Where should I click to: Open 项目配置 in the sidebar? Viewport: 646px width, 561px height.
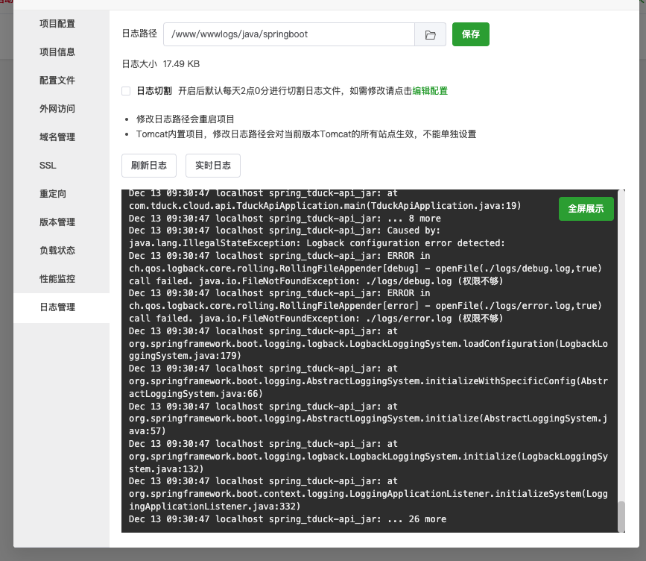57,24
